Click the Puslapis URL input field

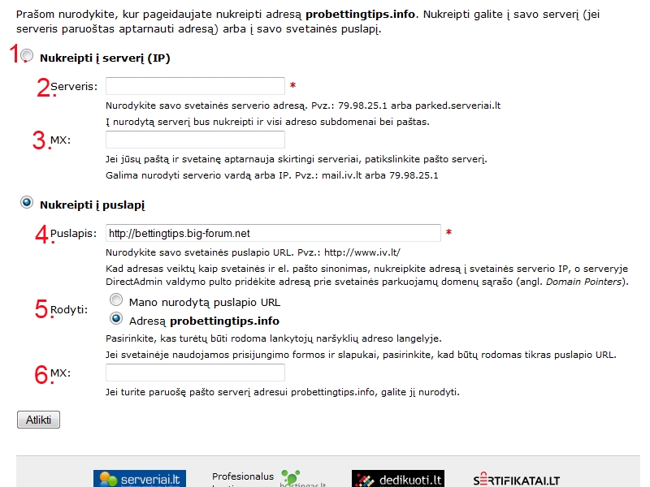tap(273, 233)
